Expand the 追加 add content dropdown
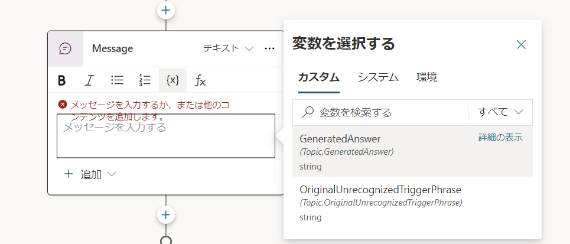 tap(90, 174)
